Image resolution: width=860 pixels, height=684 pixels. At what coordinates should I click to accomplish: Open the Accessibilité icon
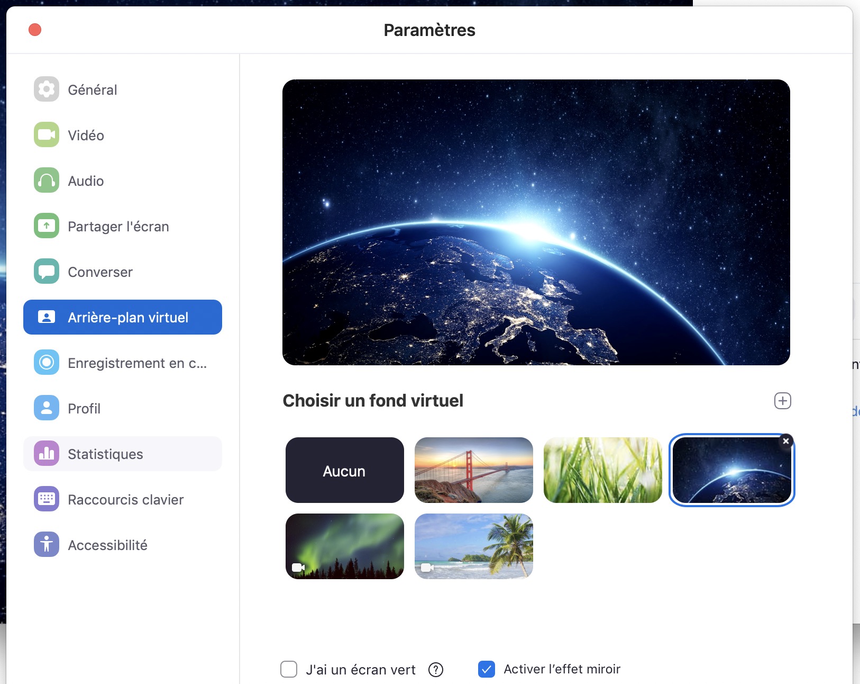click(x=47, y=545)
